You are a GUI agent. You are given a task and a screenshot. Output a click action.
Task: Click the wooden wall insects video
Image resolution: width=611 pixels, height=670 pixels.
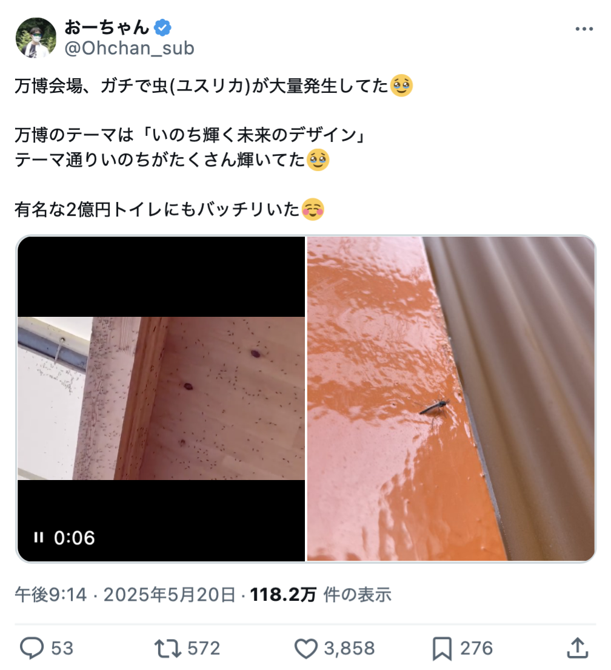pos(161,399)
